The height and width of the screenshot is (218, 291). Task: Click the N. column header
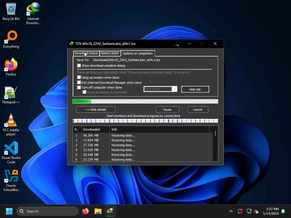[x=77, y=129]
